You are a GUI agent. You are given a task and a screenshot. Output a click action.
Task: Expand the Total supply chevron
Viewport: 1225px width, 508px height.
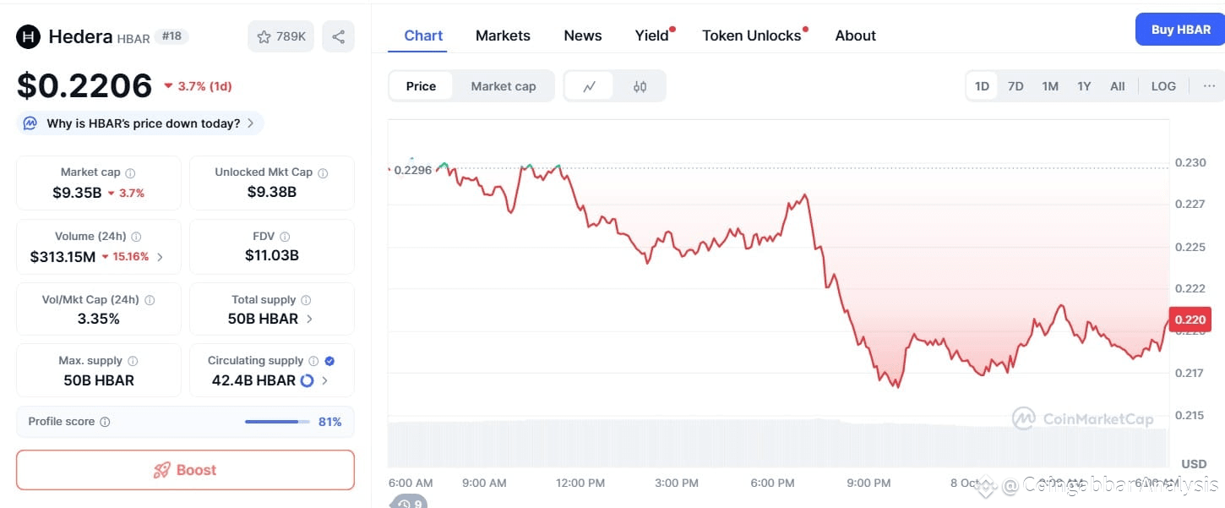(309, 319)
